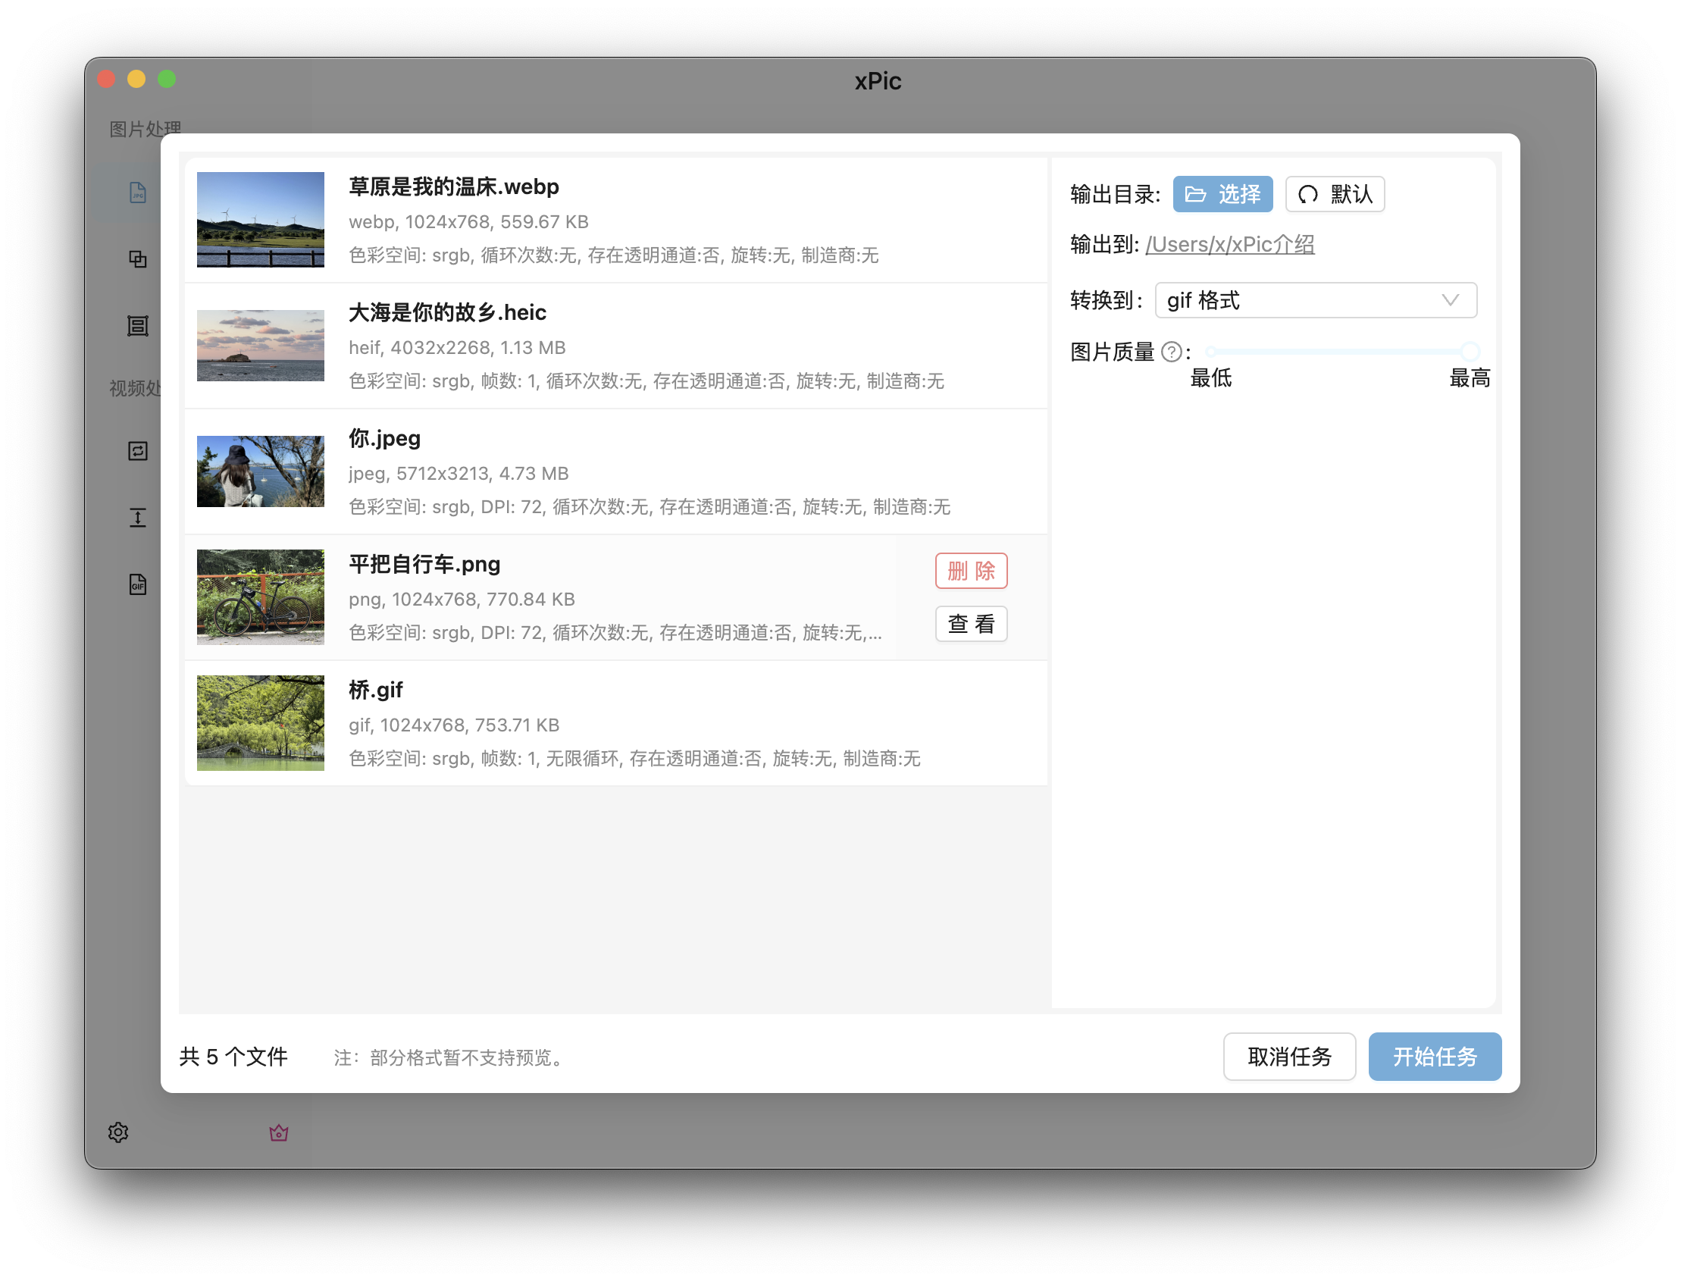This screenshot has height=1281, width=1681.
Task: Click 选择 to choose output directory
Action: (x=1222, y=195)
